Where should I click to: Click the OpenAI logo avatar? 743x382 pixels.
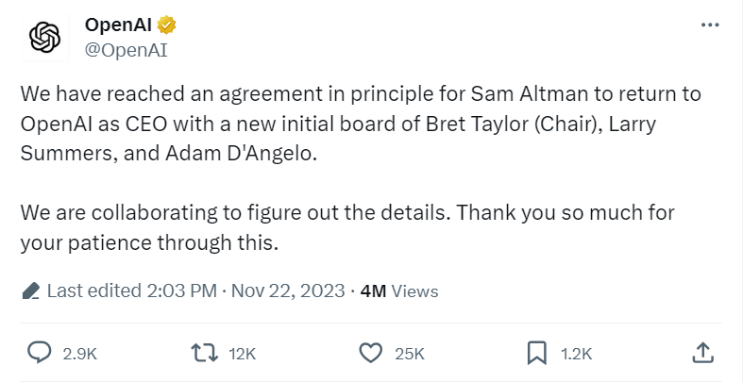coord(45,38)
